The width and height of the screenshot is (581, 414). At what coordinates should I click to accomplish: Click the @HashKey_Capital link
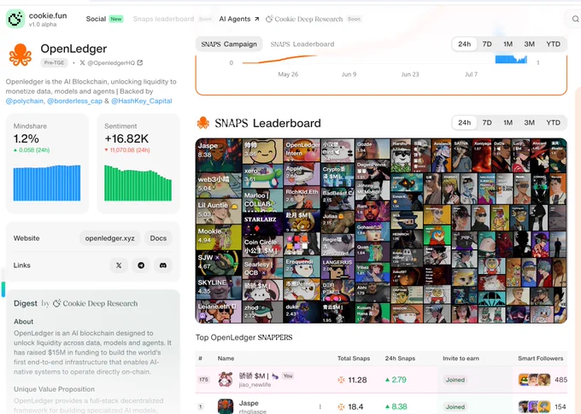(142, 101)
